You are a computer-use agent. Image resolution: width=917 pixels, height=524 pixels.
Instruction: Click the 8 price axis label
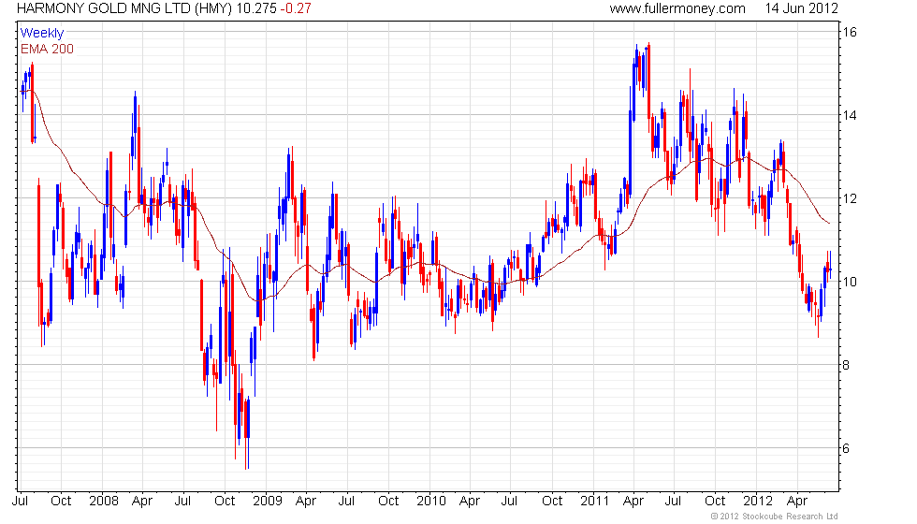(846, 366)
